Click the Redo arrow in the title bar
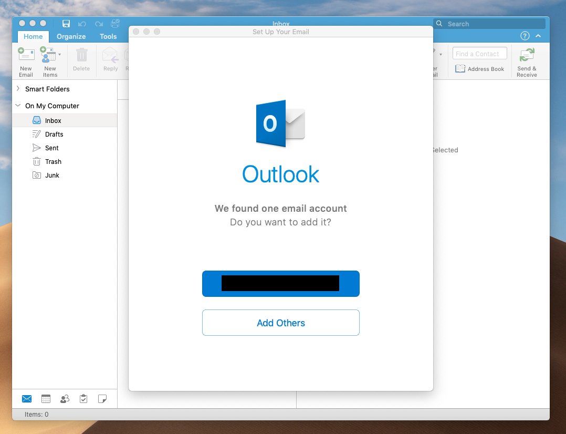The height and width of the screenshot is (434, 566). click(99, 24)
